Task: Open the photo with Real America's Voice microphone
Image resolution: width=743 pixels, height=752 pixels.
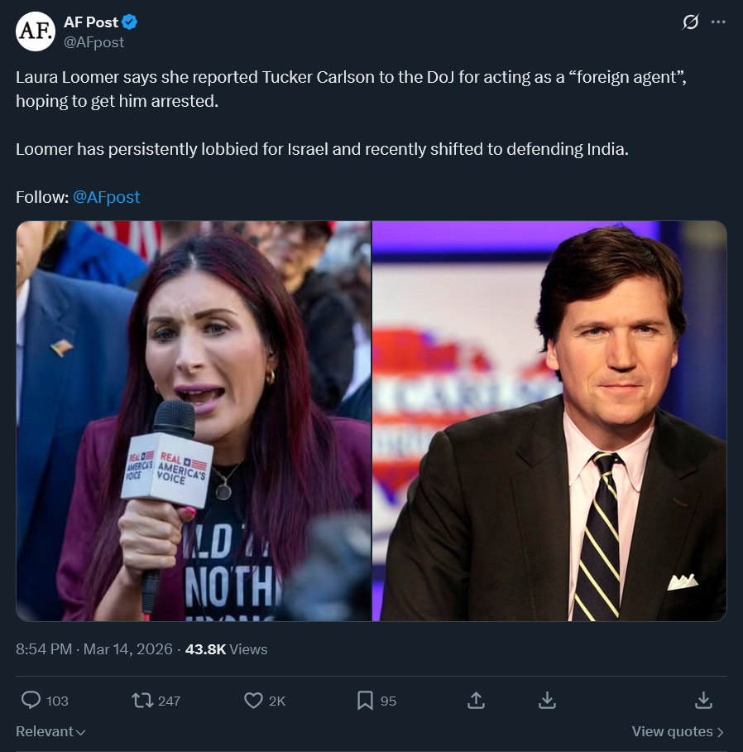Action: (x=194, y=421)
